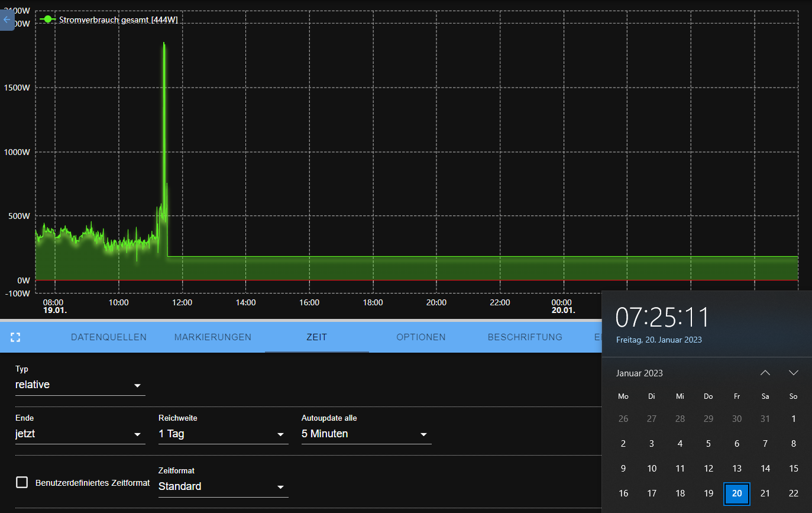Click the 1500W y-axis label
The width and height of the screenshot is (812, 513).
[x=17, y=88]
